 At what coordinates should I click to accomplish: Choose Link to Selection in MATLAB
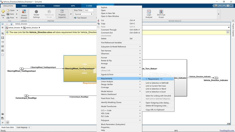(158, 83)
